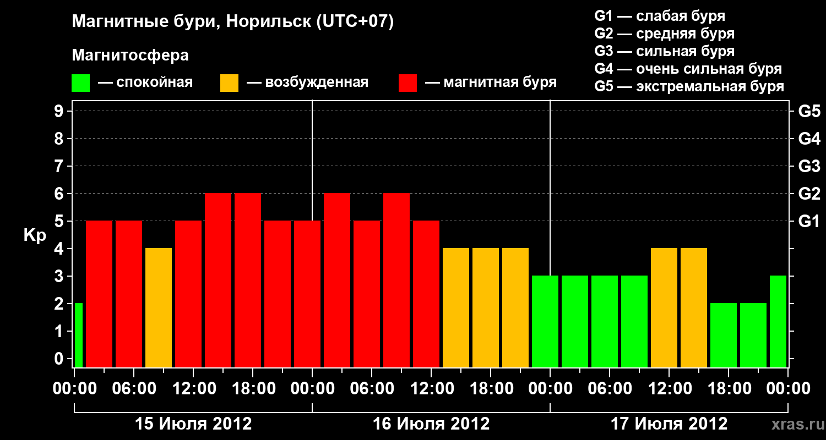Click the orange 'возбужденная' legend swatch

click(230, 83)
